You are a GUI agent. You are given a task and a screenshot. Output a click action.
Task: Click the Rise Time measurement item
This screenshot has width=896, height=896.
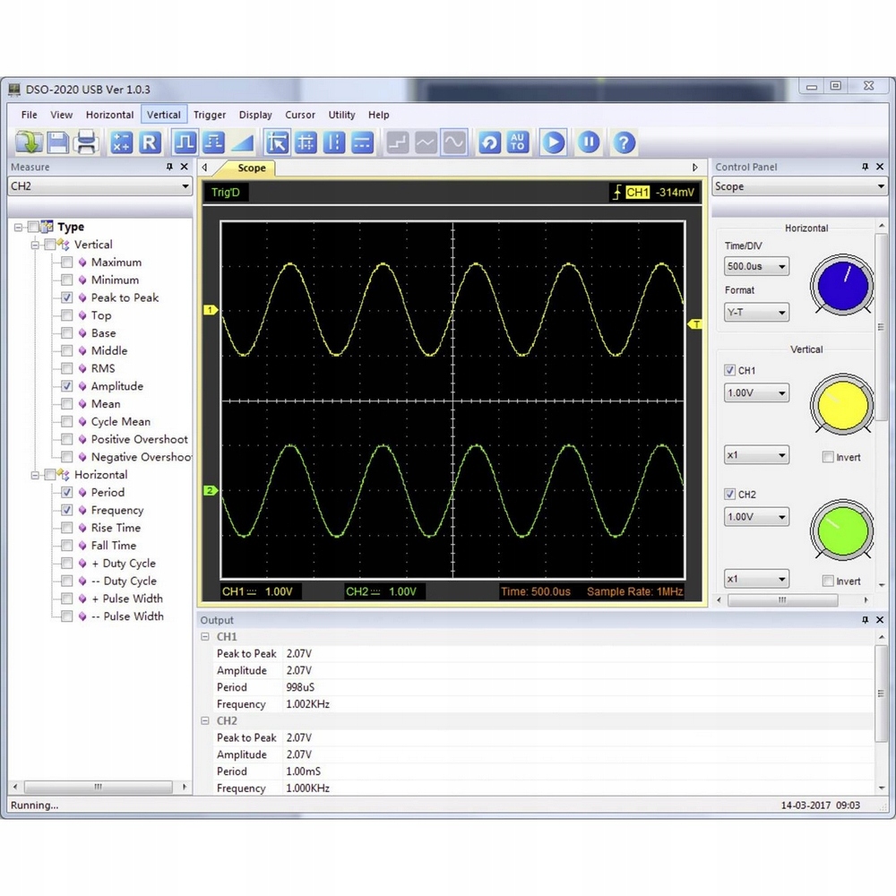116,528
